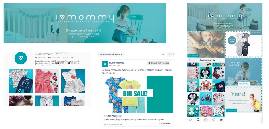Go to the previous ad preview arrow
Image resolution: width=269 pixels, height=129 pixels.
[169, 54]
